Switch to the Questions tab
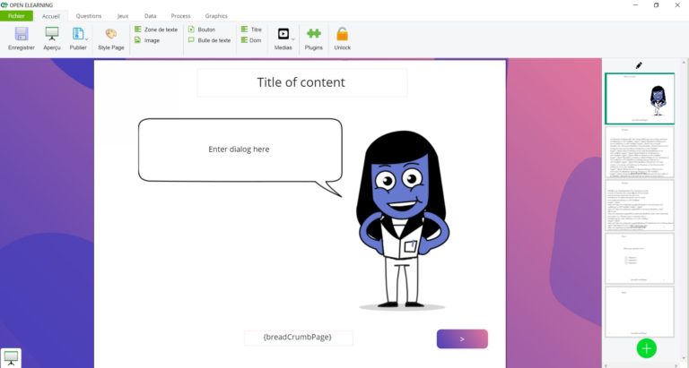This screenshot has height=368, width=689. click(x=88, y=16)
